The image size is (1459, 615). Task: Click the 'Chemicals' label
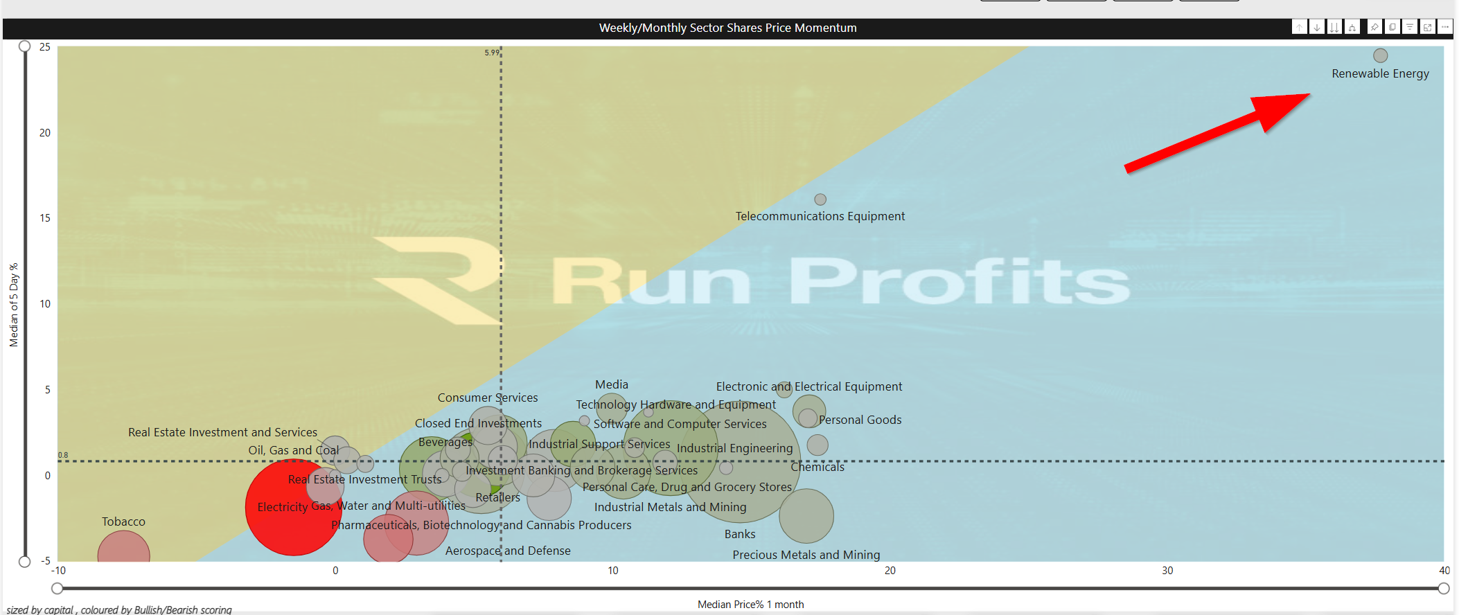coord(817,467)
